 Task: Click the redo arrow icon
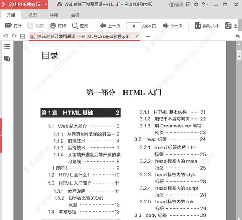(x=14, y=36)
